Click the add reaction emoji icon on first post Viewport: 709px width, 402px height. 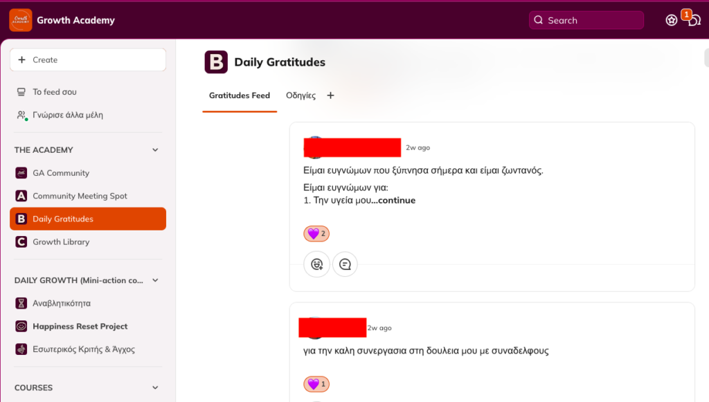[x=316, y=264]
